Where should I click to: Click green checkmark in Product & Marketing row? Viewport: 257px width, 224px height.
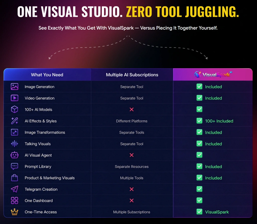coord(199,178)
